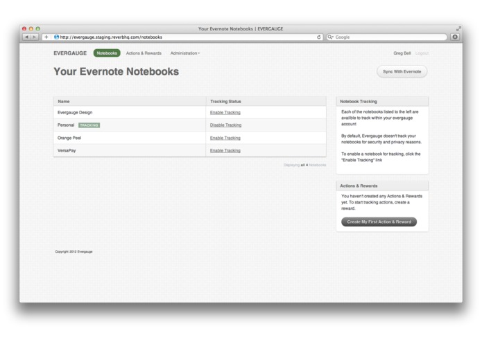Expand the Administration dropdown menu

coord(185,53)
